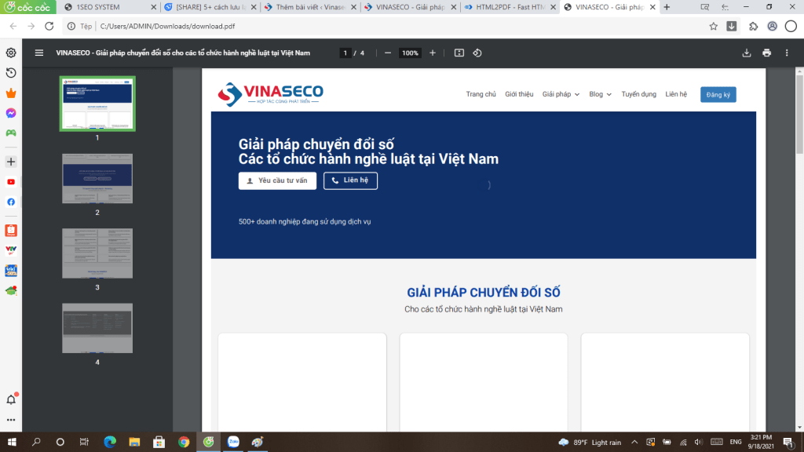The height and width of the screenshot is (452, 804).
Task: Click Tuyển dụng navigation link
Action: click(x=639, y=94)
